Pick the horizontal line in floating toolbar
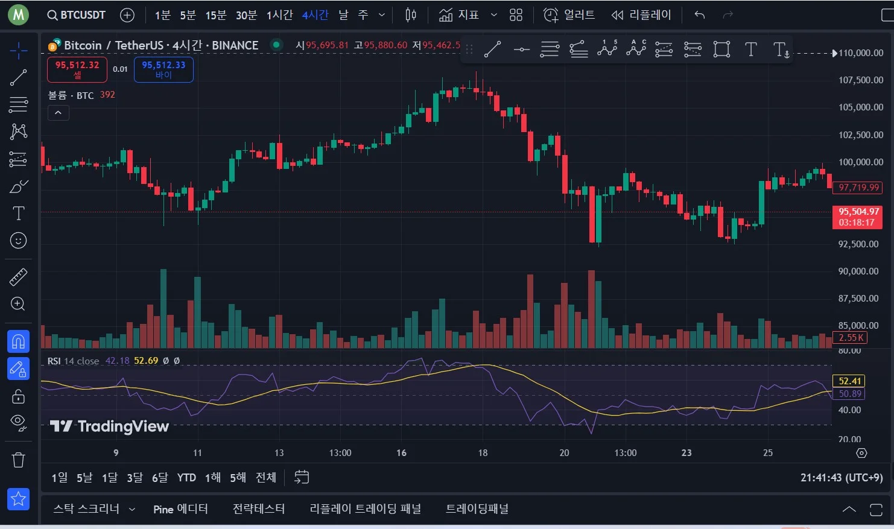The image size is (894, 529). click(x=521, y=49)
